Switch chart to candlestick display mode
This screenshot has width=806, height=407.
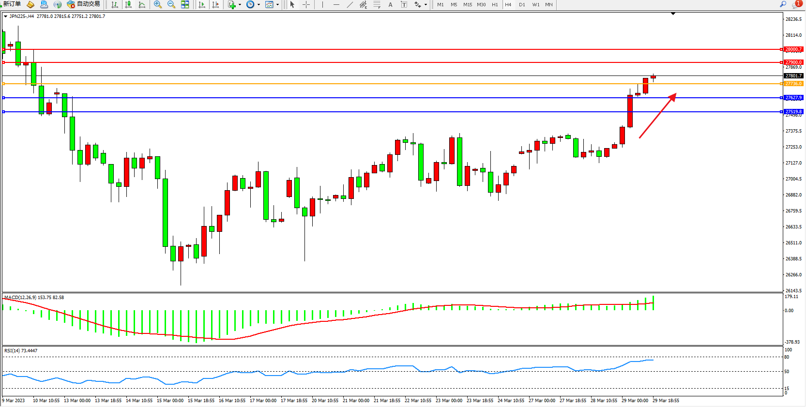[128, 4]
